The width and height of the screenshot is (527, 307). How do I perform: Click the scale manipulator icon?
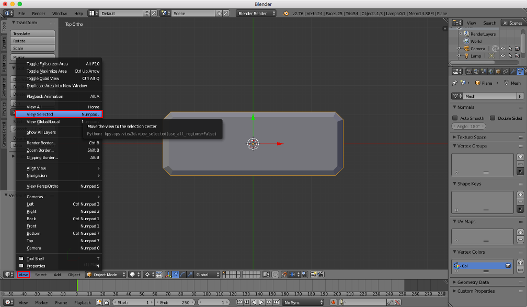pyautogui.click(x=190, y=275)
